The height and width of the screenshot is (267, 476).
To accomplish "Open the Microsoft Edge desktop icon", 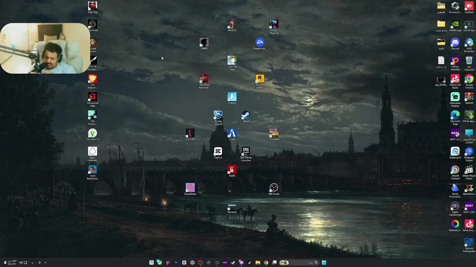I will pyautogui.click(x=455, y=118).
